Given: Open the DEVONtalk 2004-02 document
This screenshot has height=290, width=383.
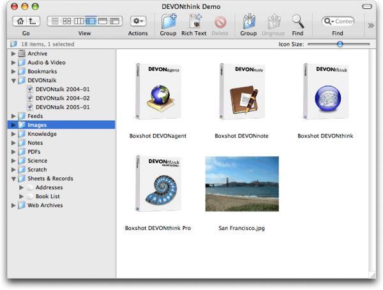Looking at the screenshot, I should [63, 98].
